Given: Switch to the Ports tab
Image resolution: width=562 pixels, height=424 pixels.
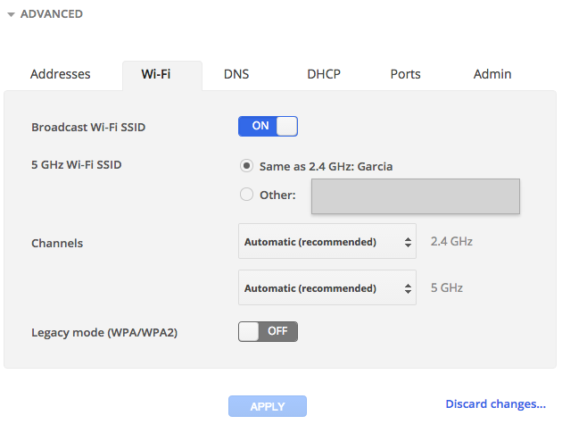Looking at the screenshot, I should (x=405, y=74).
